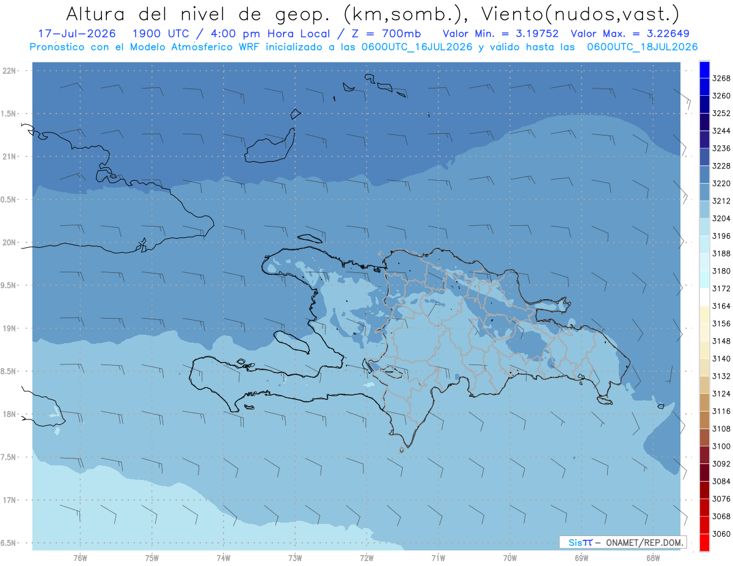Select the legend band between 3244 and 3252
This screenshot has height=566, width=733.
[704, 122]
